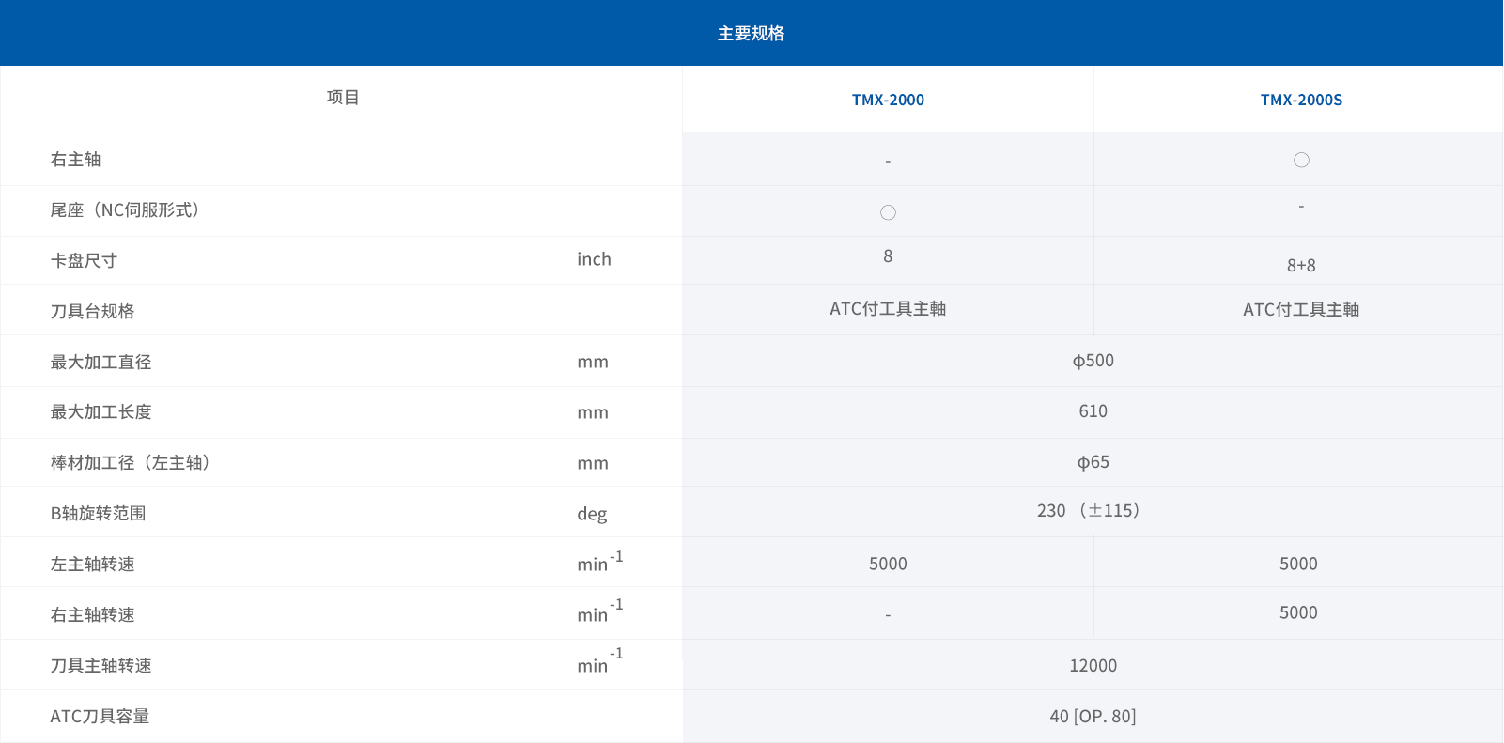Click the φ500 value
This screenshot has width=1504, height=743.
[1093, 361]
